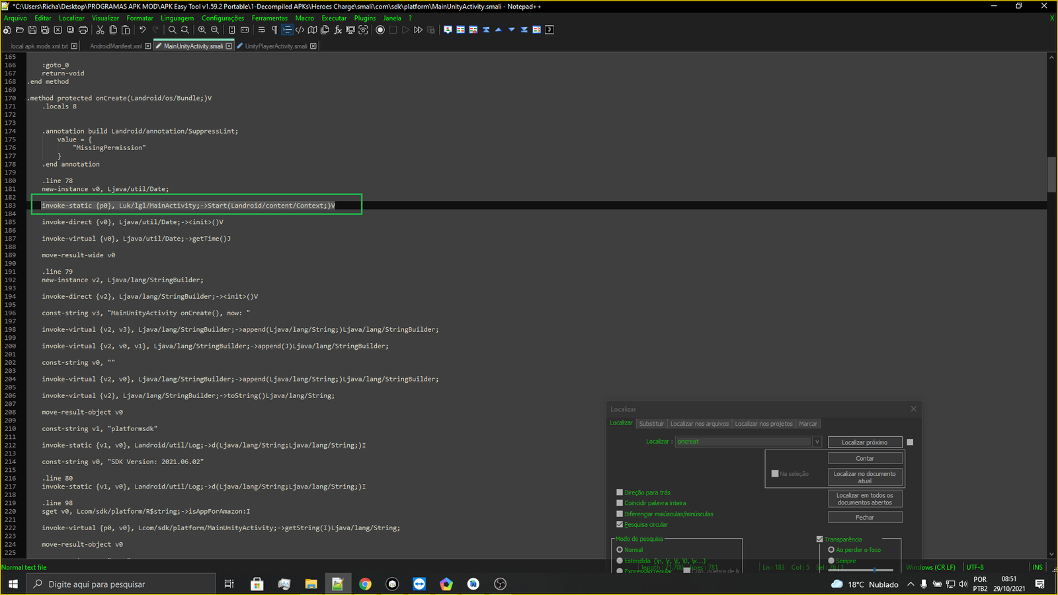The height and width of the screenshot is (595, 1058).
Task: Toggle synchronized vertical scrolling icon
Action: pos(232,30)
